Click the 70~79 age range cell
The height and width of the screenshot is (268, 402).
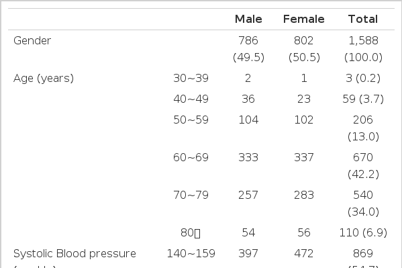(x=191, y=195)
